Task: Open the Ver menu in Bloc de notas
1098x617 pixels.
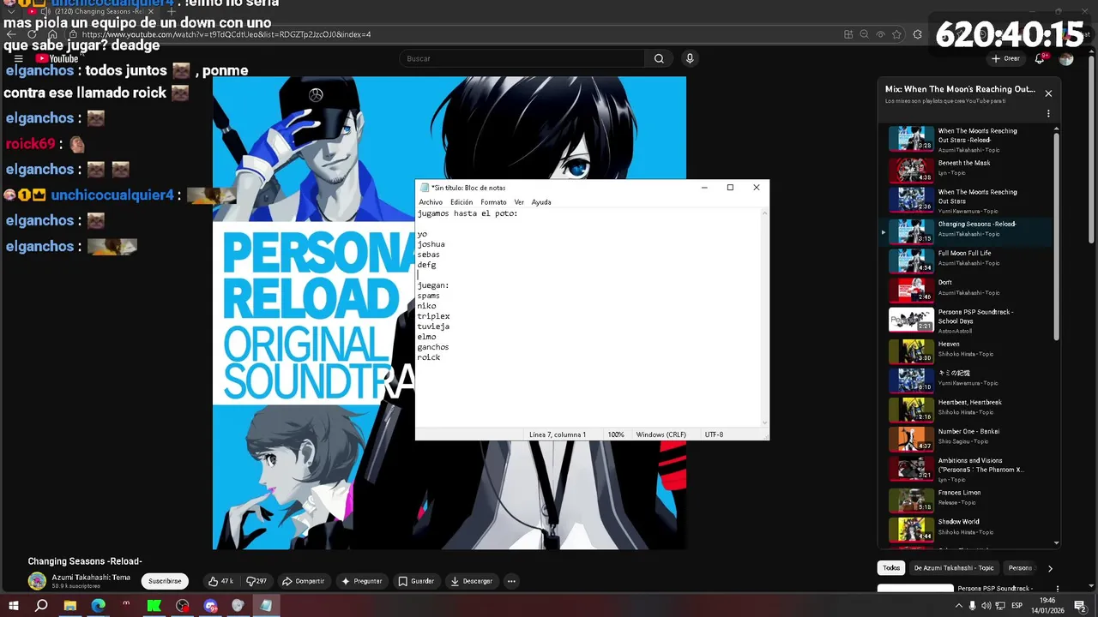Action: (x=519, y=202)
